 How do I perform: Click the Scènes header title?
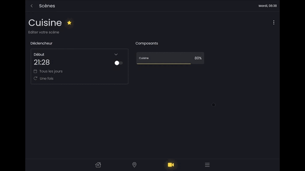pyautogui.click(x=47, y=6)
